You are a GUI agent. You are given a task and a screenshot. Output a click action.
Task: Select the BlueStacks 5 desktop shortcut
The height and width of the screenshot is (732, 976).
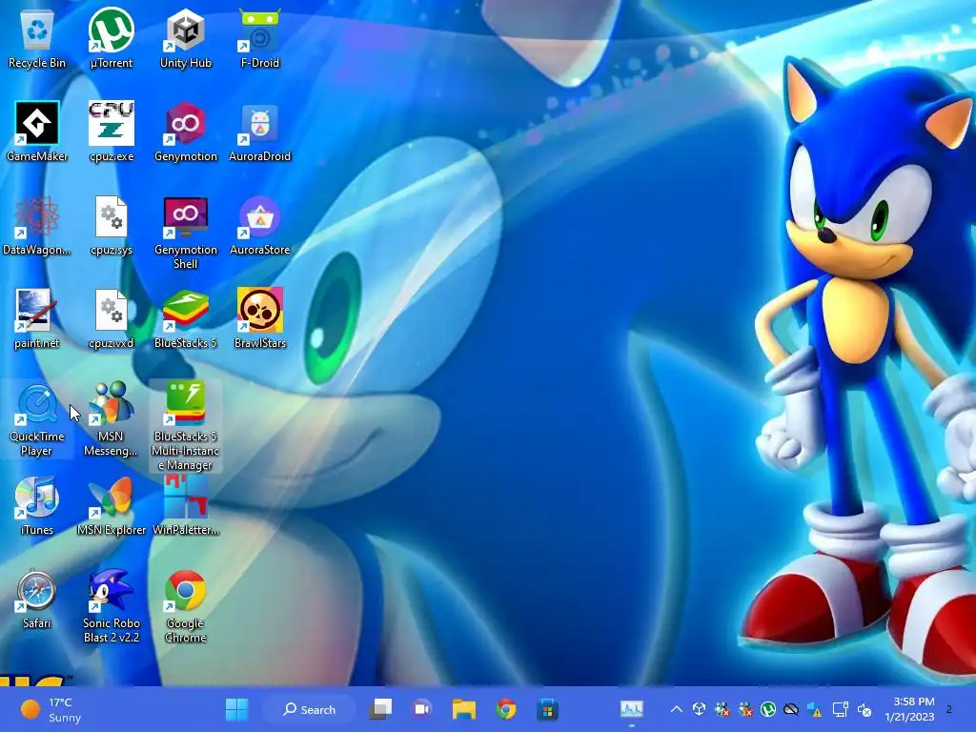click(186, 318)
